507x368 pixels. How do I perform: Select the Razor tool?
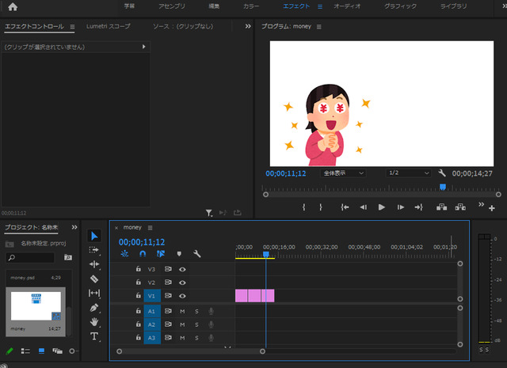[94, 279]
